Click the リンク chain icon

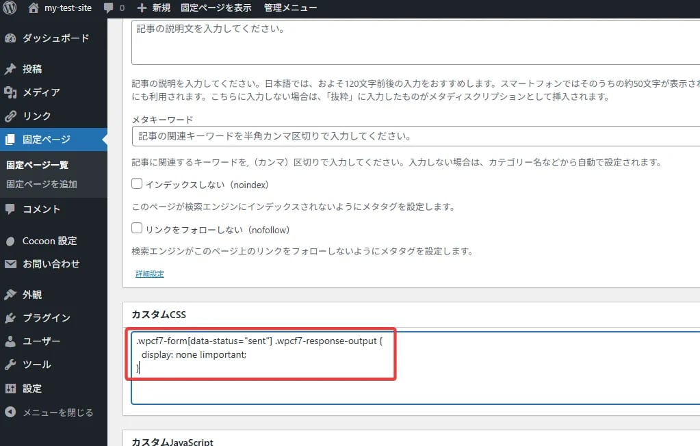16,116
